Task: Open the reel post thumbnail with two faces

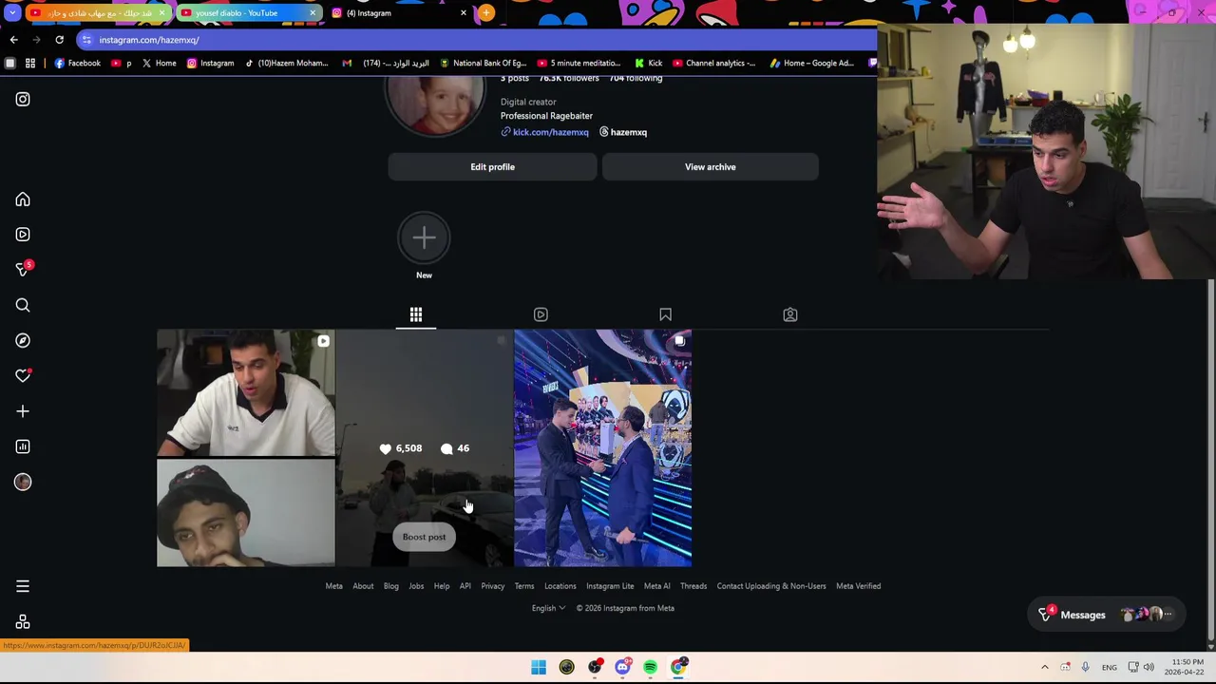Action: [245, 447]
